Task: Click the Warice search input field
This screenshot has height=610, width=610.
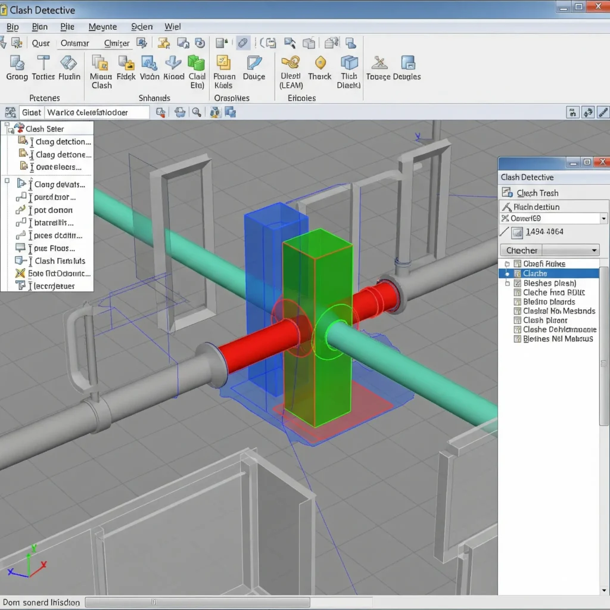Action: 97,112
